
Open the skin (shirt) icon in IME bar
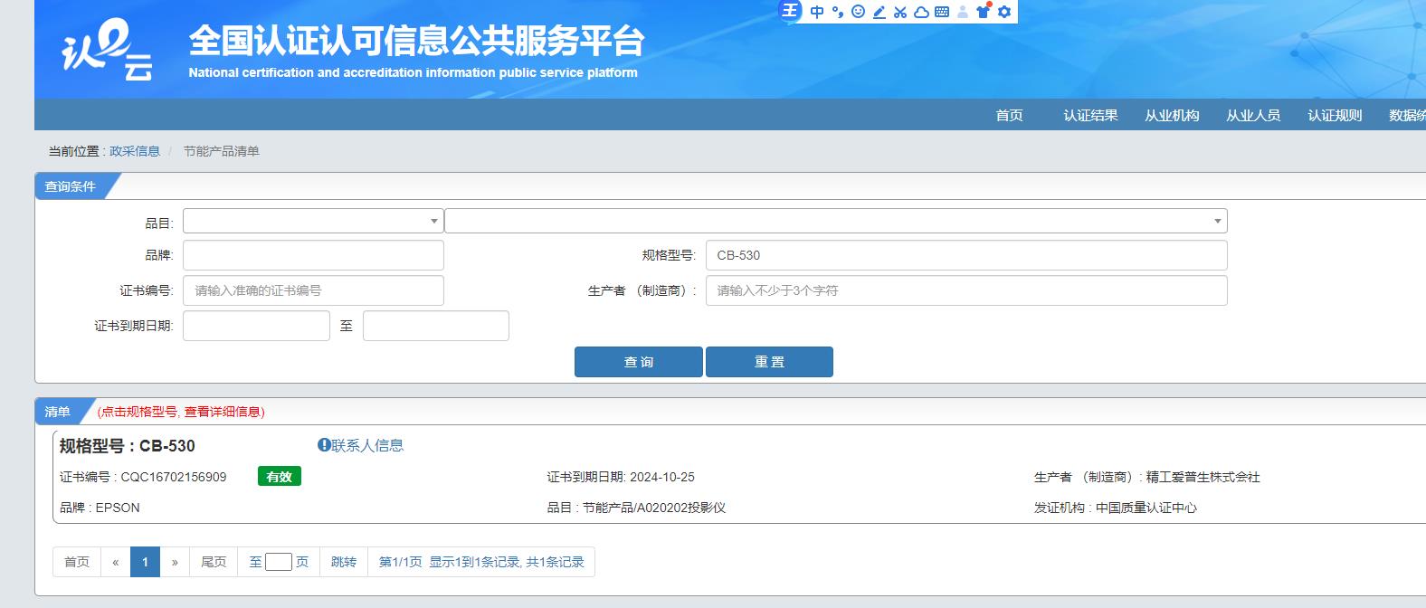click(x=984, y=11)
